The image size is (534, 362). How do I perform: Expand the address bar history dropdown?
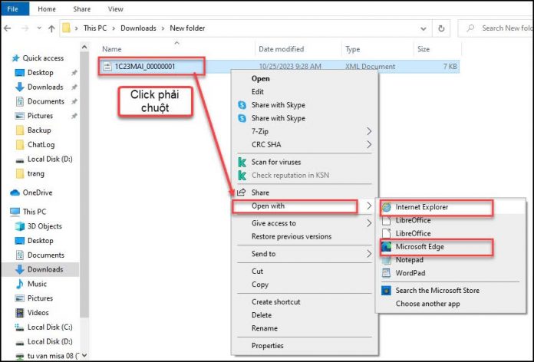(424, 28)
